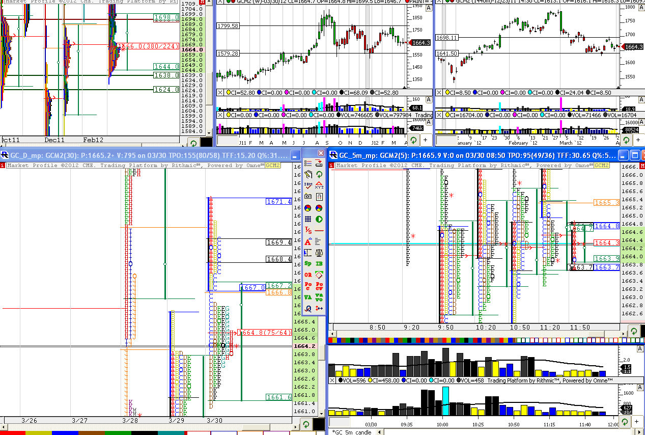Click the A autoscale button on 1440m price axis

coord(641,8)
